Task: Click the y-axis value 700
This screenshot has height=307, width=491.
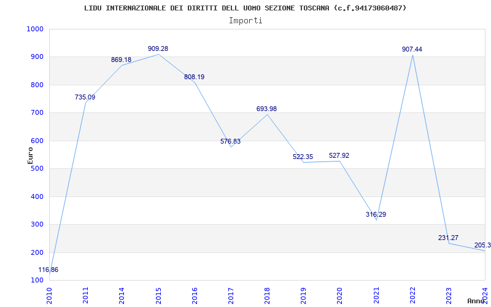Action: (x=37, y=113)
